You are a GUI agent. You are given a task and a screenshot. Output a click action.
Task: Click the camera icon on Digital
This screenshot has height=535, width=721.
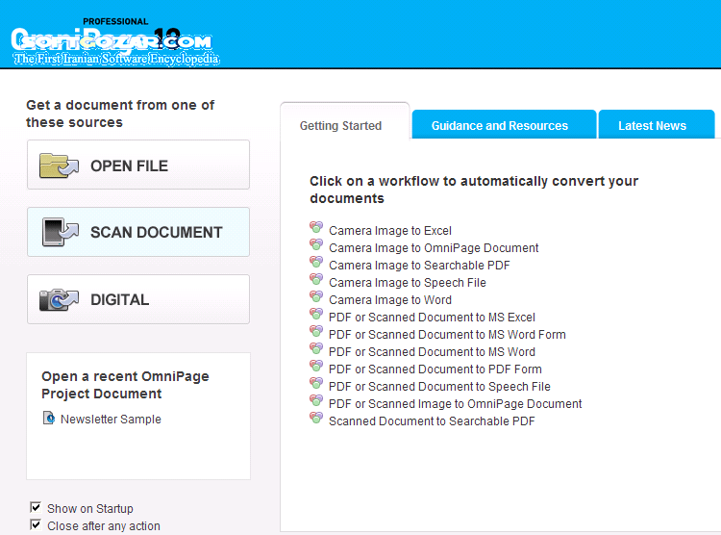(x=60, y=299)
